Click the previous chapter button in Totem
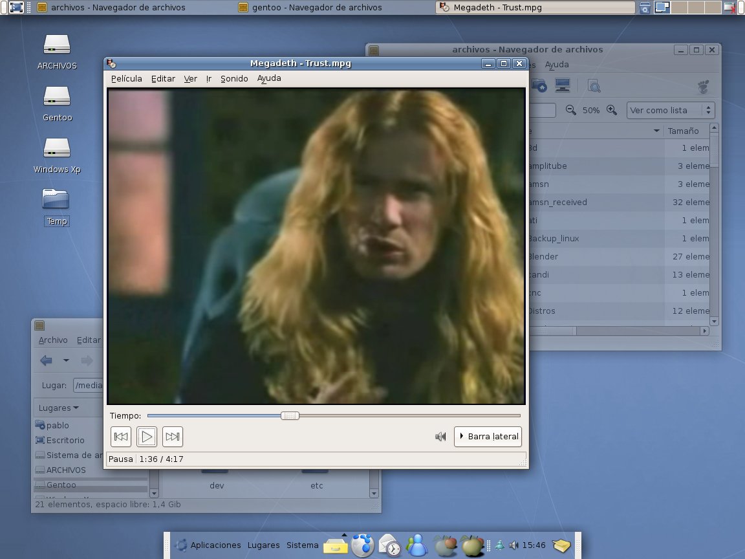Viewport: 745px width, 559px height. 121,436
